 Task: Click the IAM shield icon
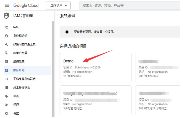(7, 16)
